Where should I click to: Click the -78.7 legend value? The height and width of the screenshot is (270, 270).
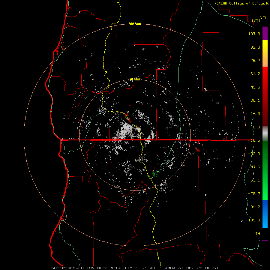tap(254, 194)
